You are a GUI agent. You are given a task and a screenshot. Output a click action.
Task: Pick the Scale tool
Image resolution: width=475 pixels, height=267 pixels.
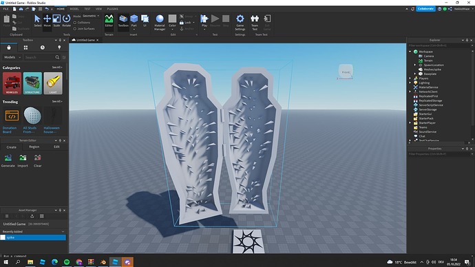56,21
